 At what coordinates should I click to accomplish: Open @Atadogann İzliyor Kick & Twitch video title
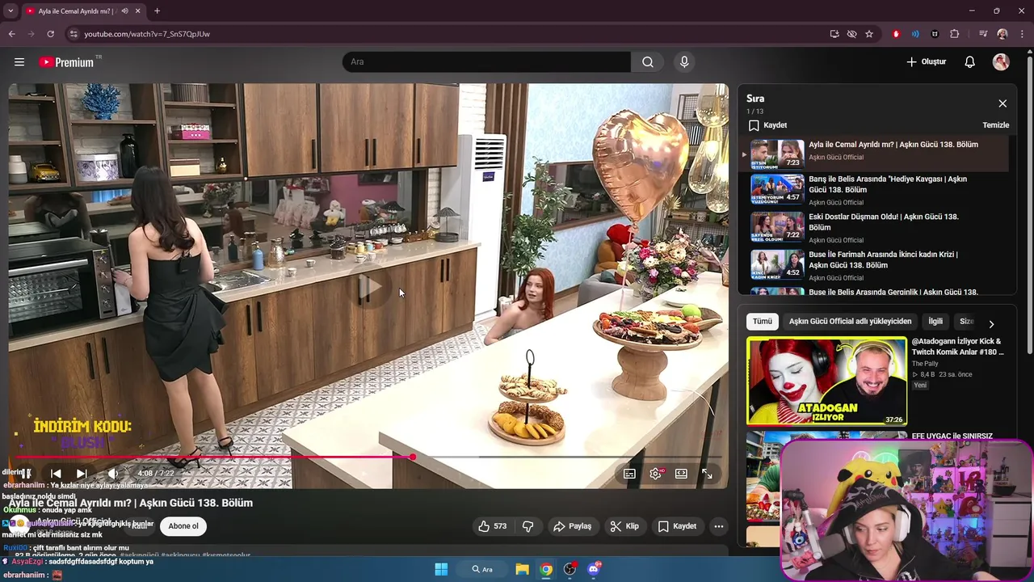click(x=958, y=347)
